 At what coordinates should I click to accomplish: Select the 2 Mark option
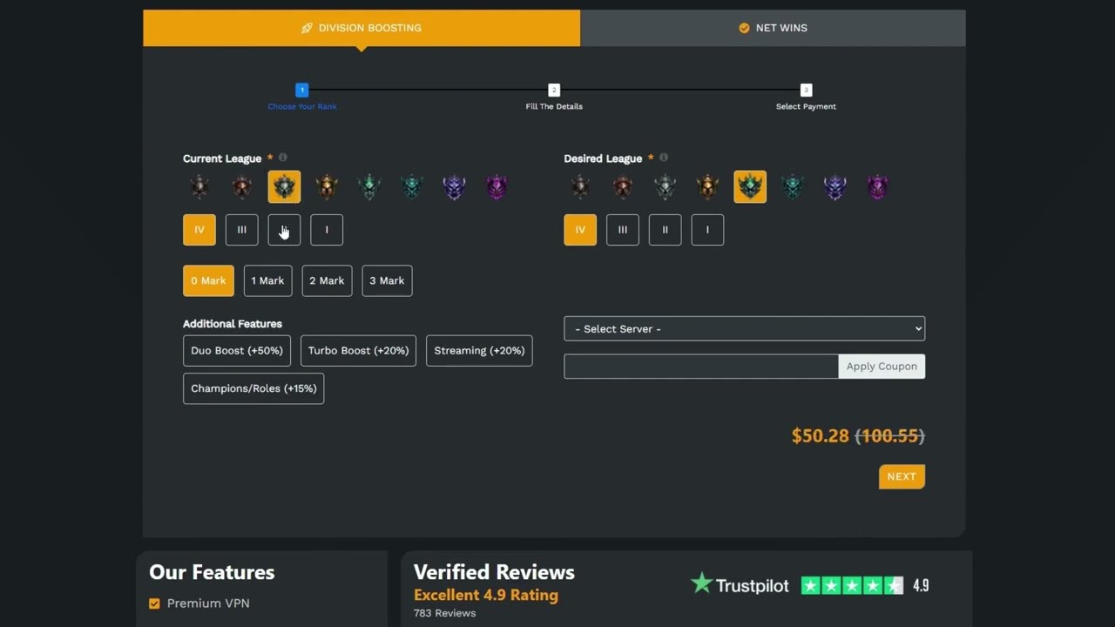[x=327, y=280]
